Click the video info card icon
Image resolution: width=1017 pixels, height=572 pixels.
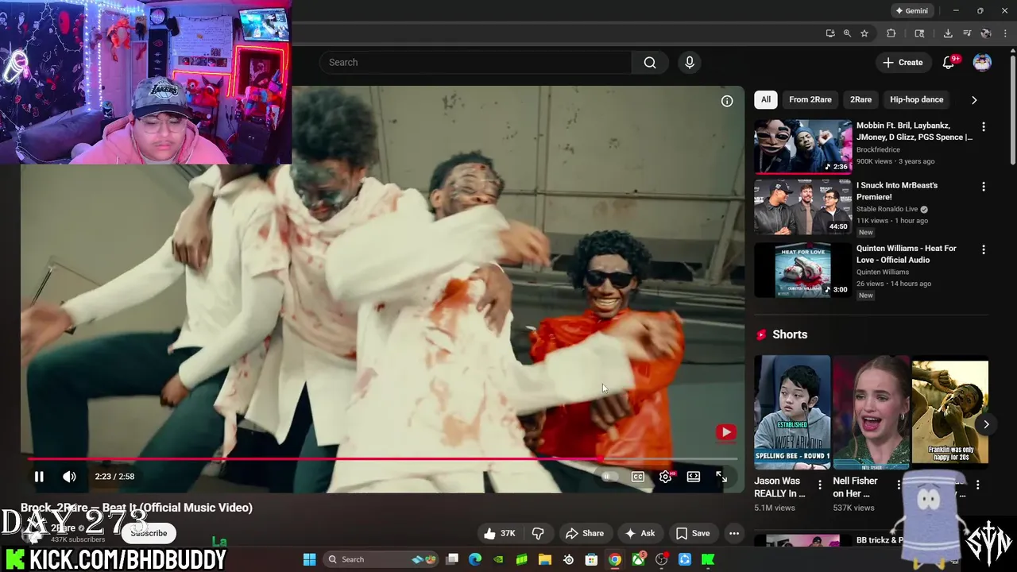(726, 101)
